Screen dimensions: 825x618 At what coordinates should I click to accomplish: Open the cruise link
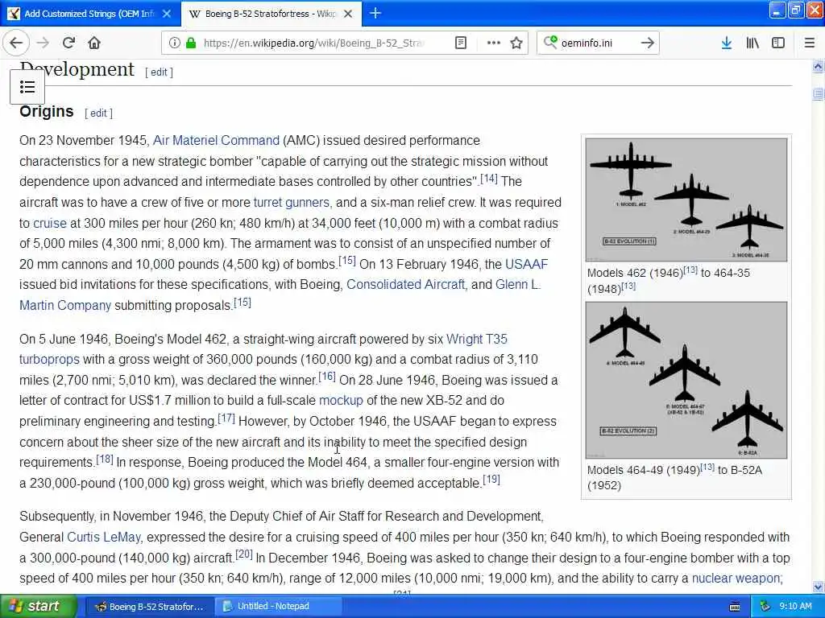[x=50, y=224]
